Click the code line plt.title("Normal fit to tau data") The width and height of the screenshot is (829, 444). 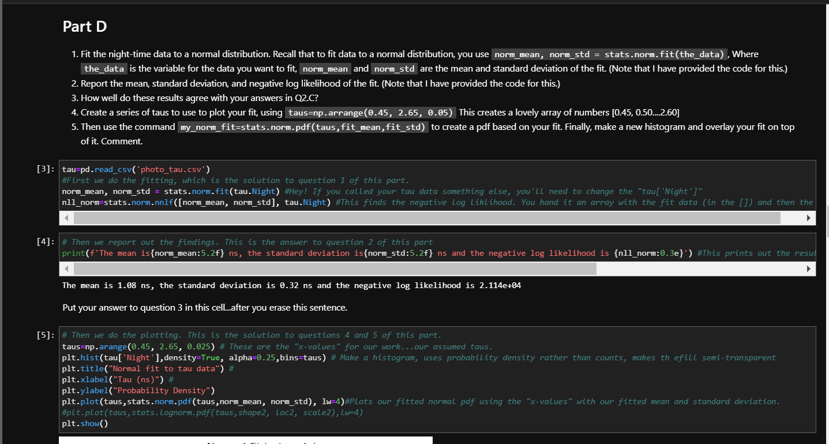click(148, 368)
